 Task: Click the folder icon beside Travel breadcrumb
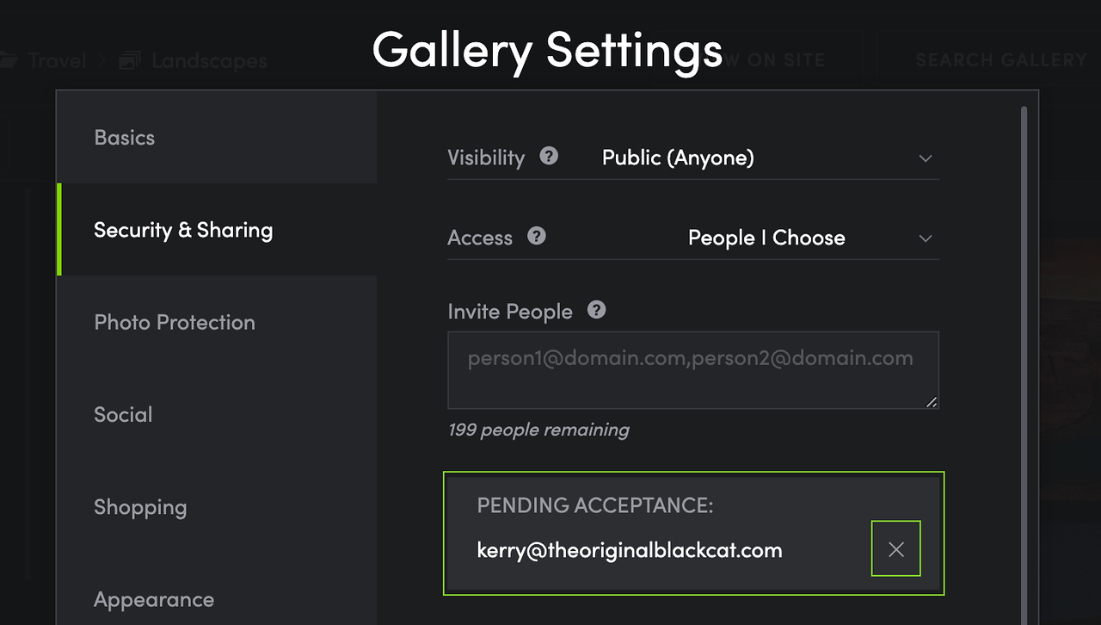(9, 61)
